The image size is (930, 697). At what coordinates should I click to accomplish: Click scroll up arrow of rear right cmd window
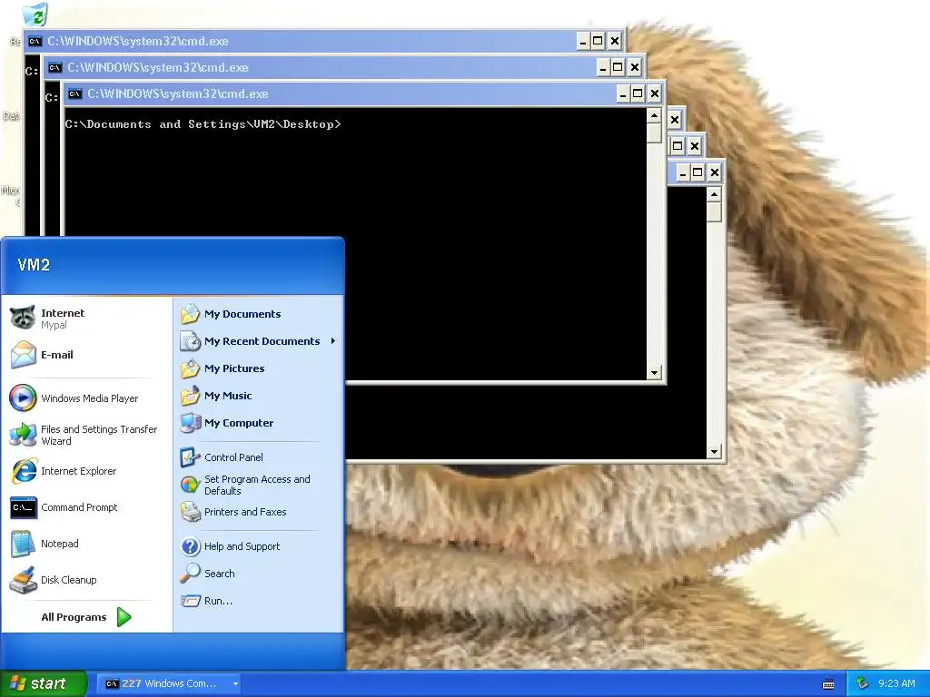714,194
